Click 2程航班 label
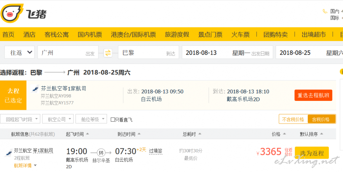The width and height of the screenshot is (343, 172). coord(22,158)
